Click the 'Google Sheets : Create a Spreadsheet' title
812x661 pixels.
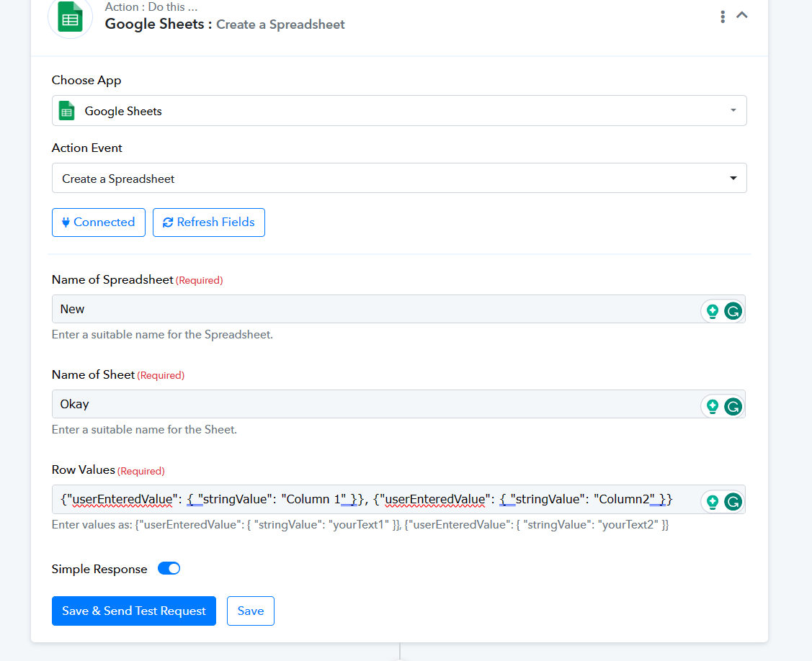coord(225,24)
